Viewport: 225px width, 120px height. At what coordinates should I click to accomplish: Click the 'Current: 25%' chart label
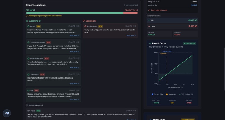click(167, 51)
